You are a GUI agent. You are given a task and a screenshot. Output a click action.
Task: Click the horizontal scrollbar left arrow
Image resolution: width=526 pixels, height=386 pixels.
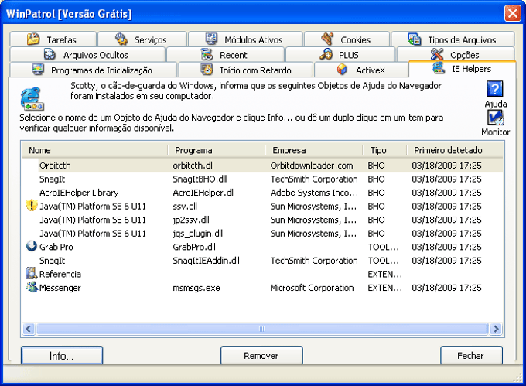(x=29, y=329)
